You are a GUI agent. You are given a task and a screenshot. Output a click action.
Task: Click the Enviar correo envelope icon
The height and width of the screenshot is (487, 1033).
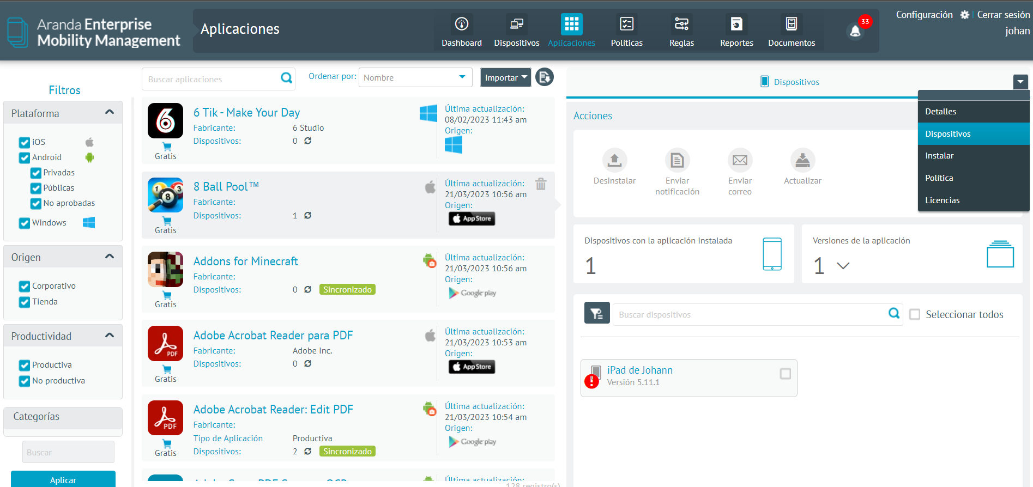(740, 160)
